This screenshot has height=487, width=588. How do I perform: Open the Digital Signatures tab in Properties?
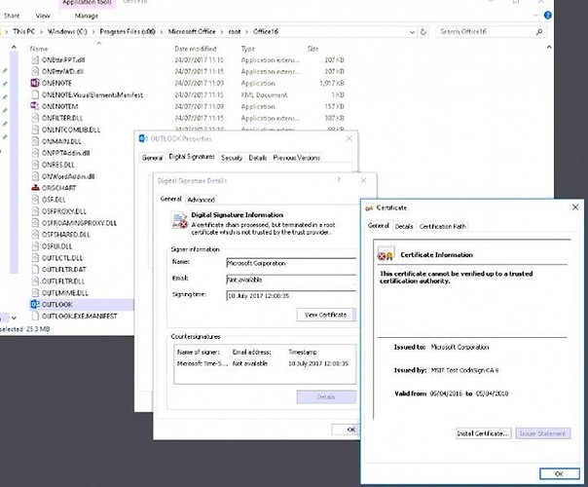(x=191, y=157)
